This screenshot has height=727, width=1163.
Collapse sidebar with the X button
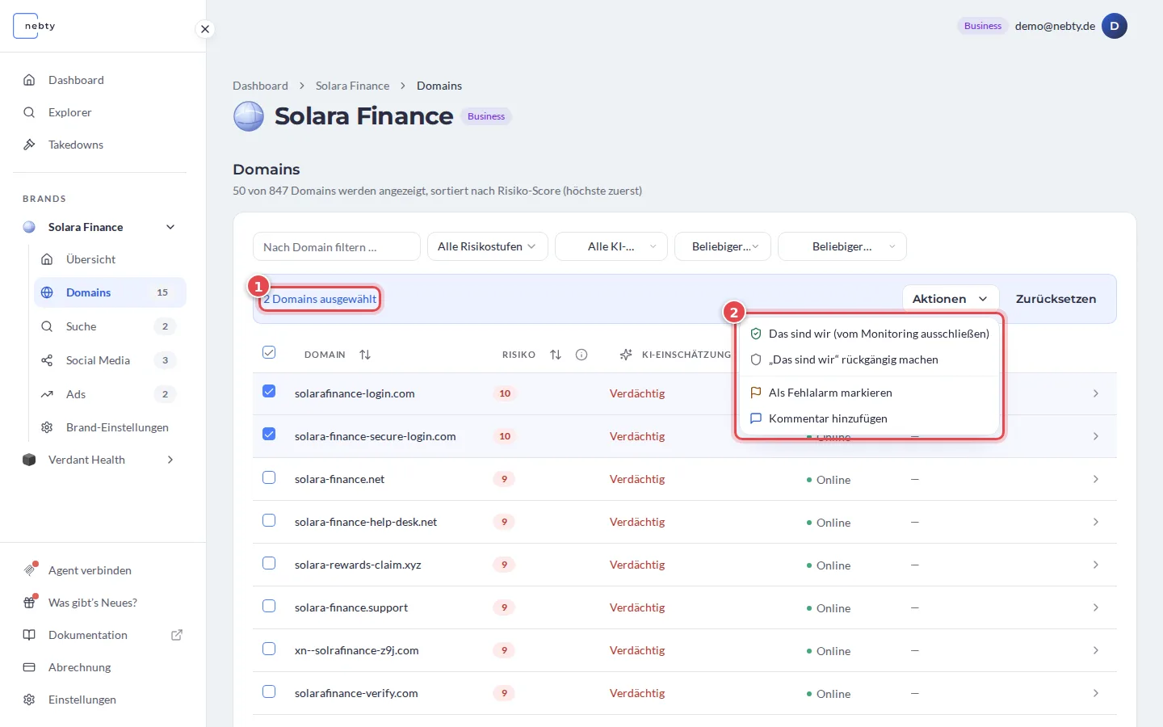click(205, 29)
